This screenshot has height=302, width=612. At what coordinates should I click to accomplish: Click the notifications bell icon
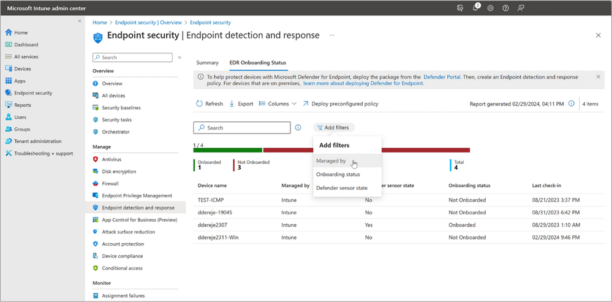click(475, 8)
